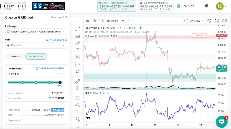Click the BTC/USD price ticker
Screen dimensions: 231x129
tap(9, 6)
